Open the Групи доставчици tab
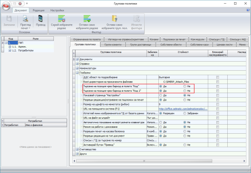Image resolution: width=251 pixels, height=173 pixels. pyautogui.click(x=141, y=45)
